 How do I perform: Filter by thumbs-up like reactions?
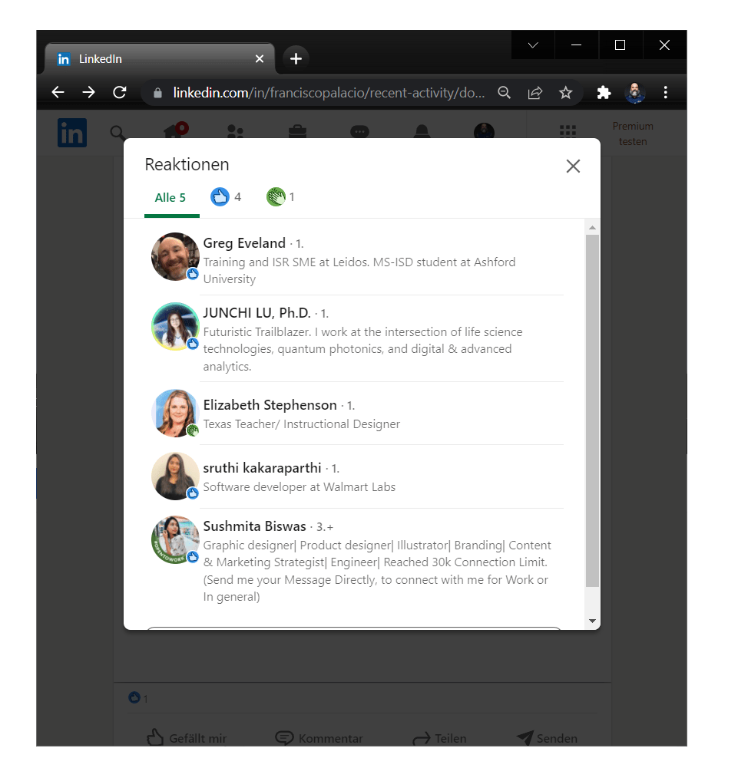(x=226, y=197)
